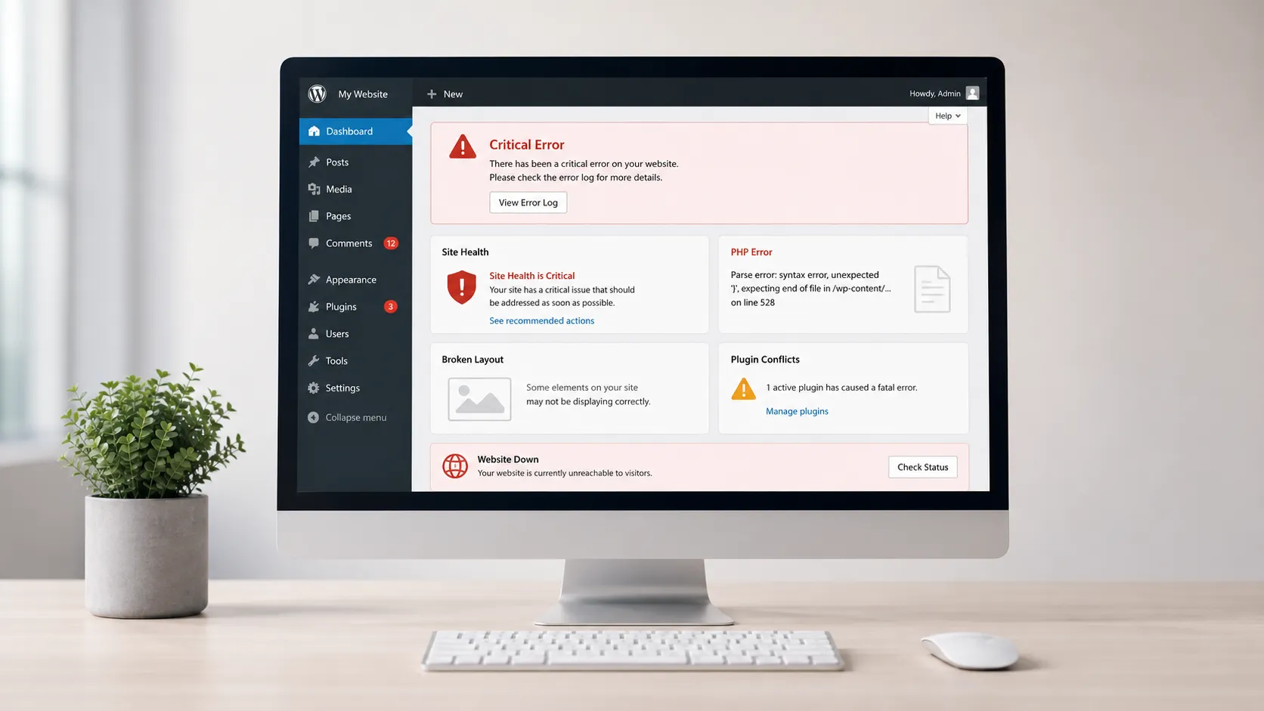Screen dimensions: 1264x711
Task: Click Site Health is Critical text
Action: click(532, 276)
